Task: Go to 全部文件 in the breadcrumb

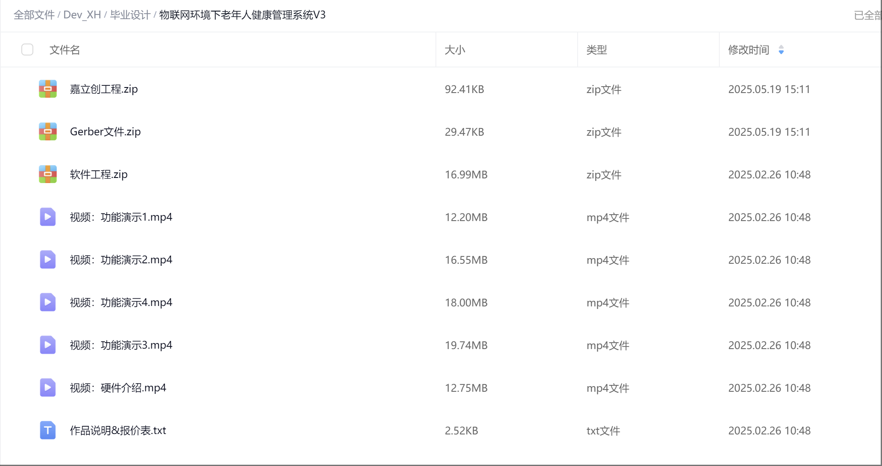Action: [x=34, y=15]
